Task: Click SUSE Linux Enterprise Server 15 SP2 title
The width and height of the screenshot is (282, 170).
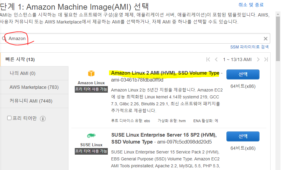Action: (164, 138)
